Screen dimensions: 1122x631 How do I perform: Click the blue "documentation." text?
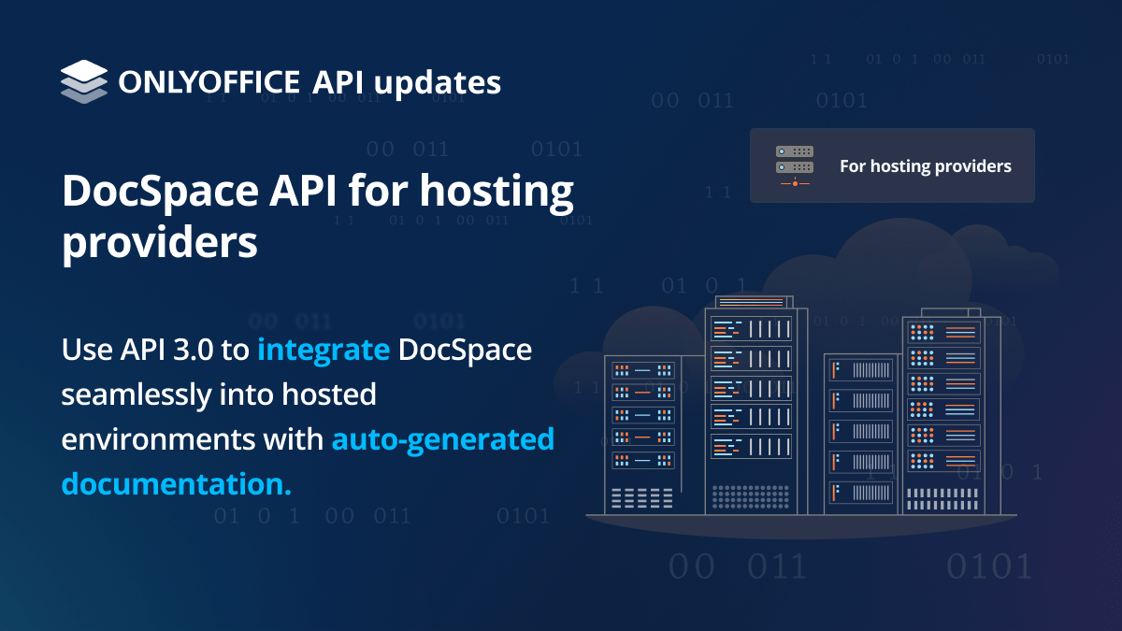tap(177, 483)
